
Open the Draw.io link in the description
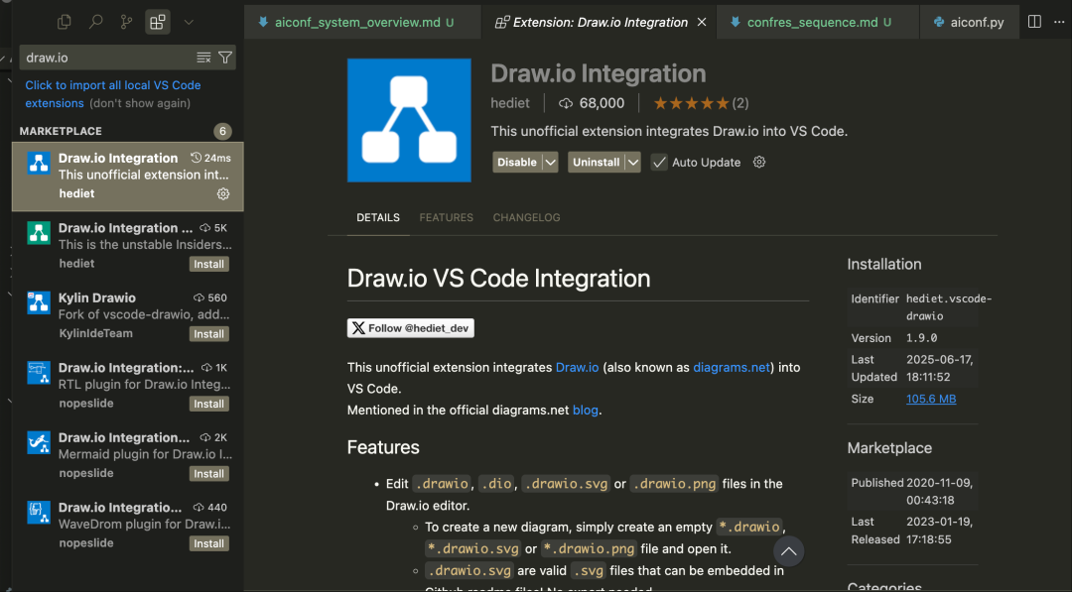pos(577,367)
